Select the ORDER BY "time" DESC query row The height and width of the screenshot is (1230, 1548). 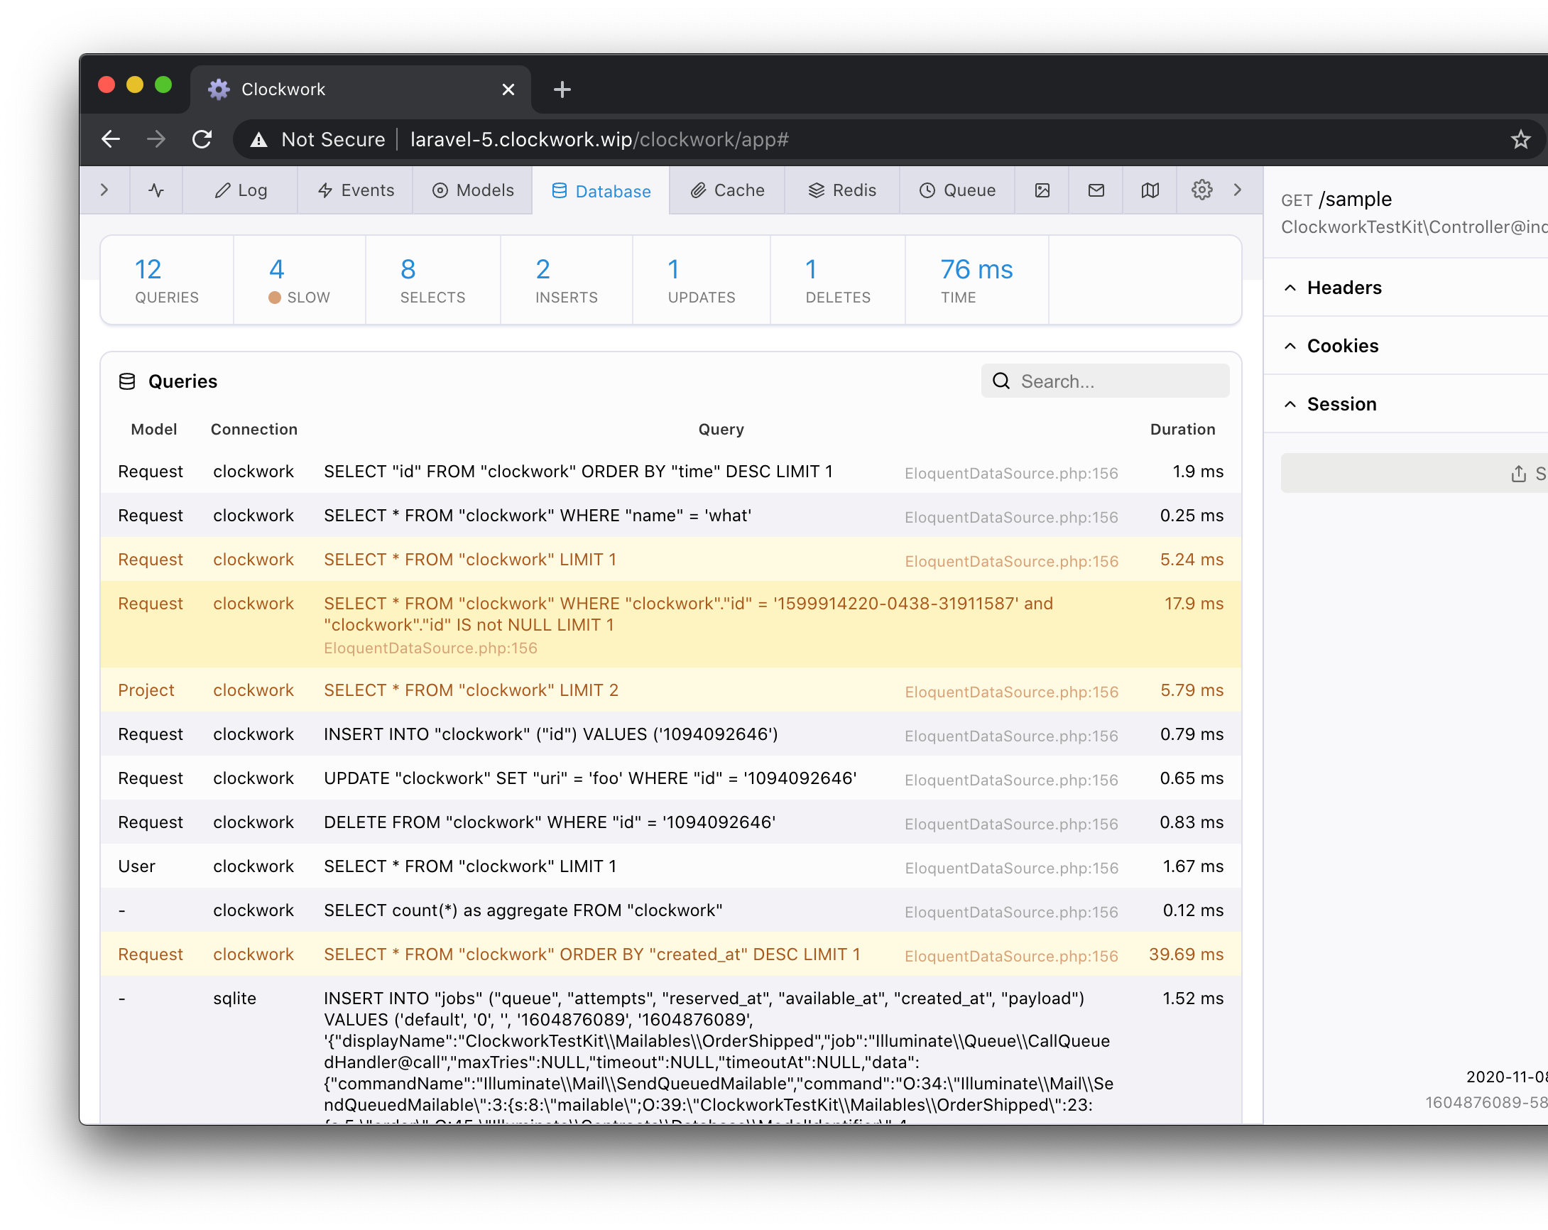670,471
